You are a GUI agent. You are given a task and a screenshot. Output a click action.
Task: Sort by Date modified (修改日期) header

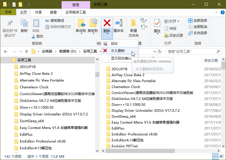tap(211, 60)
